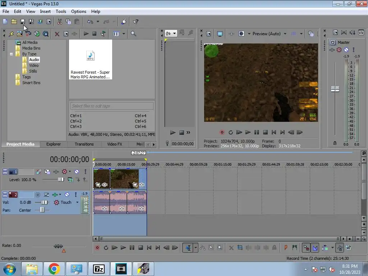Toggle Enable Snapping in timeline toolbar
368x276 pixels.
click(x=306, y=248)
